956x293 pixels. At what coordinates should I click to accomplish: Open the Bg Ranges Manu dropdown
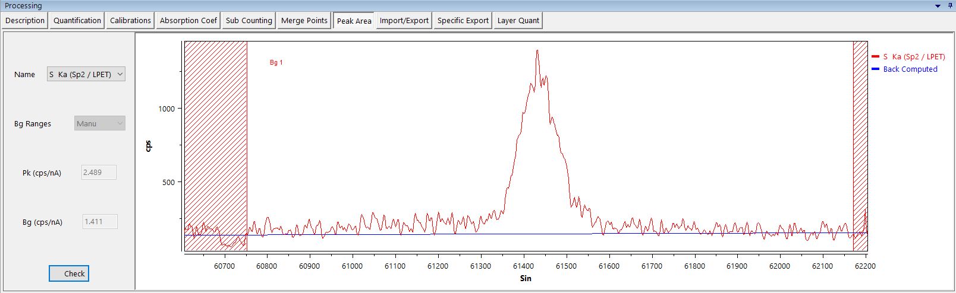click(x=100, y=123)
